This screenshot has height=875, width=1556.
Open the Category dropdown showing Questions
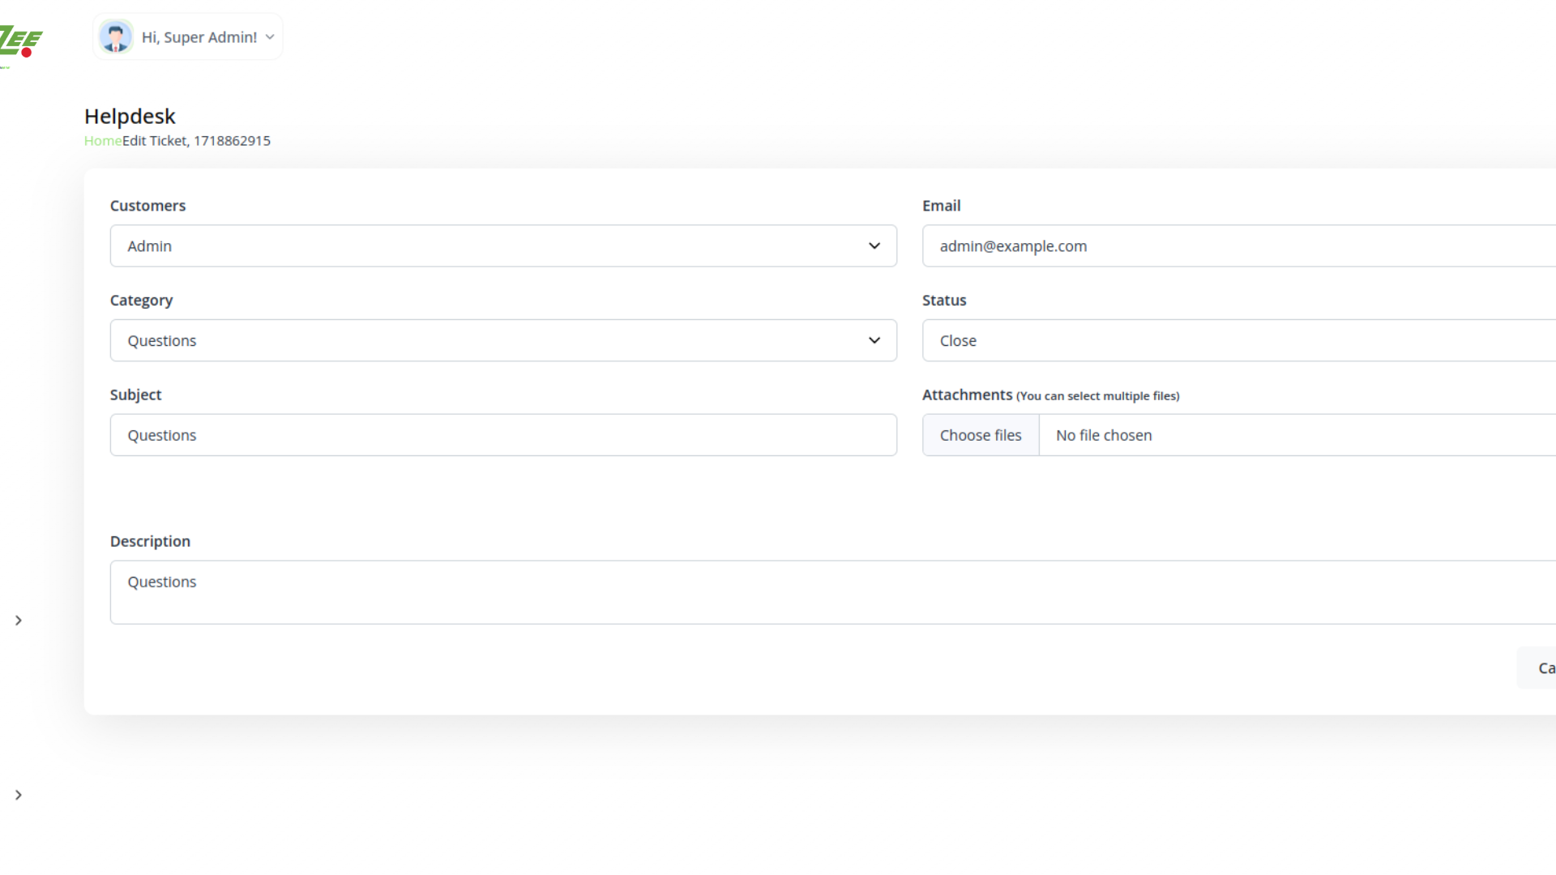coord(486,341)
